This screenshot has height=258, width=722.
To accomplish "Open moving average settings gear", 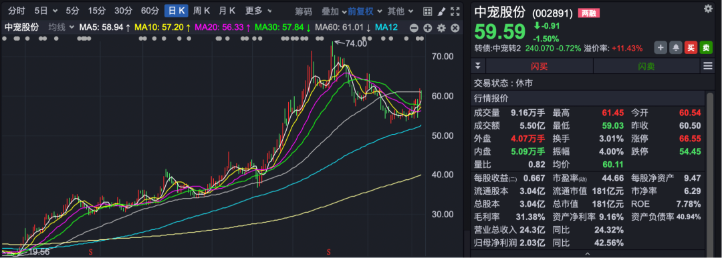I will click(x=441, y=28).
